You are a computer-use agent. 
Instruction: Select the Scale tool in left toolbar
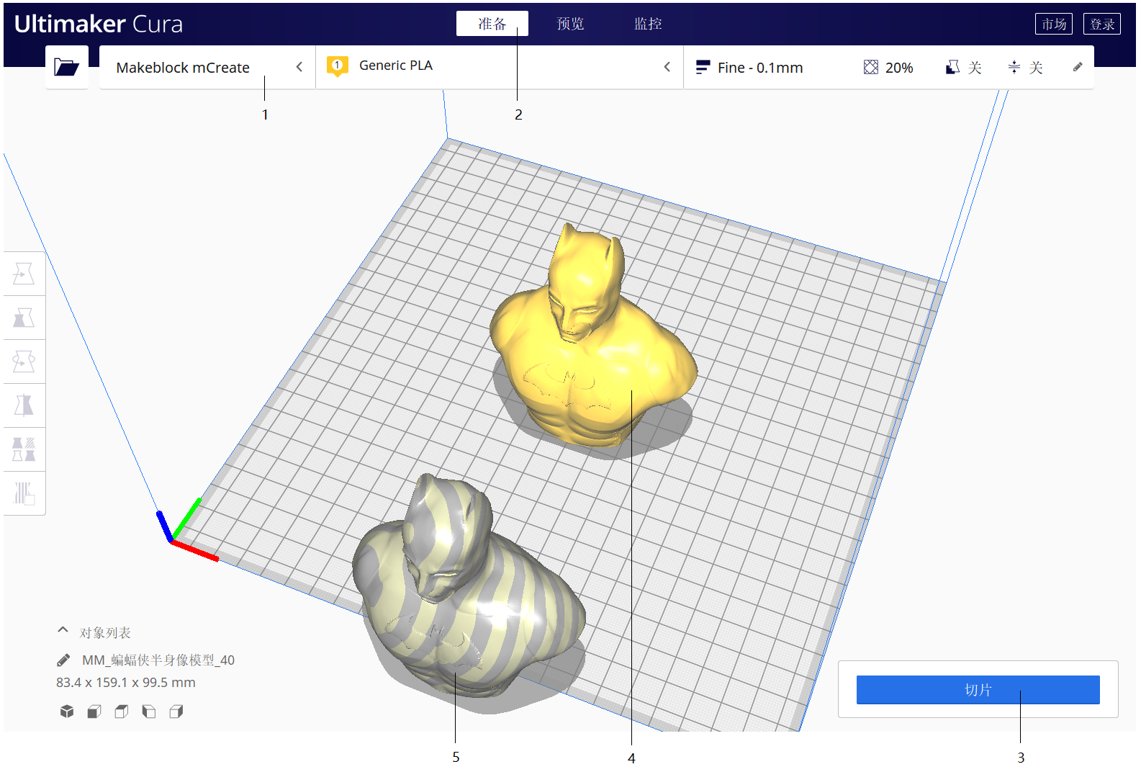pyautogui.click(x=24, y=318)
